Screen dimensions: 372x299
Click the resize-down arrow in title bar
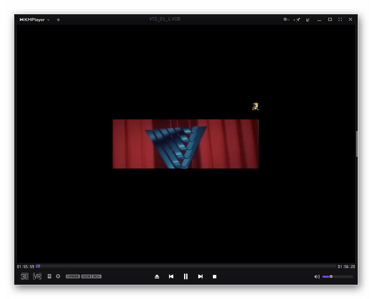point(308,19)
